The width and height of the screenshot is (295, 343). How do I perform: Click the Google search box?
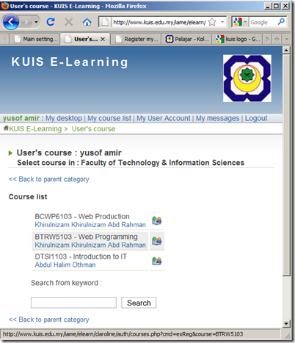(x=263, y=22)
